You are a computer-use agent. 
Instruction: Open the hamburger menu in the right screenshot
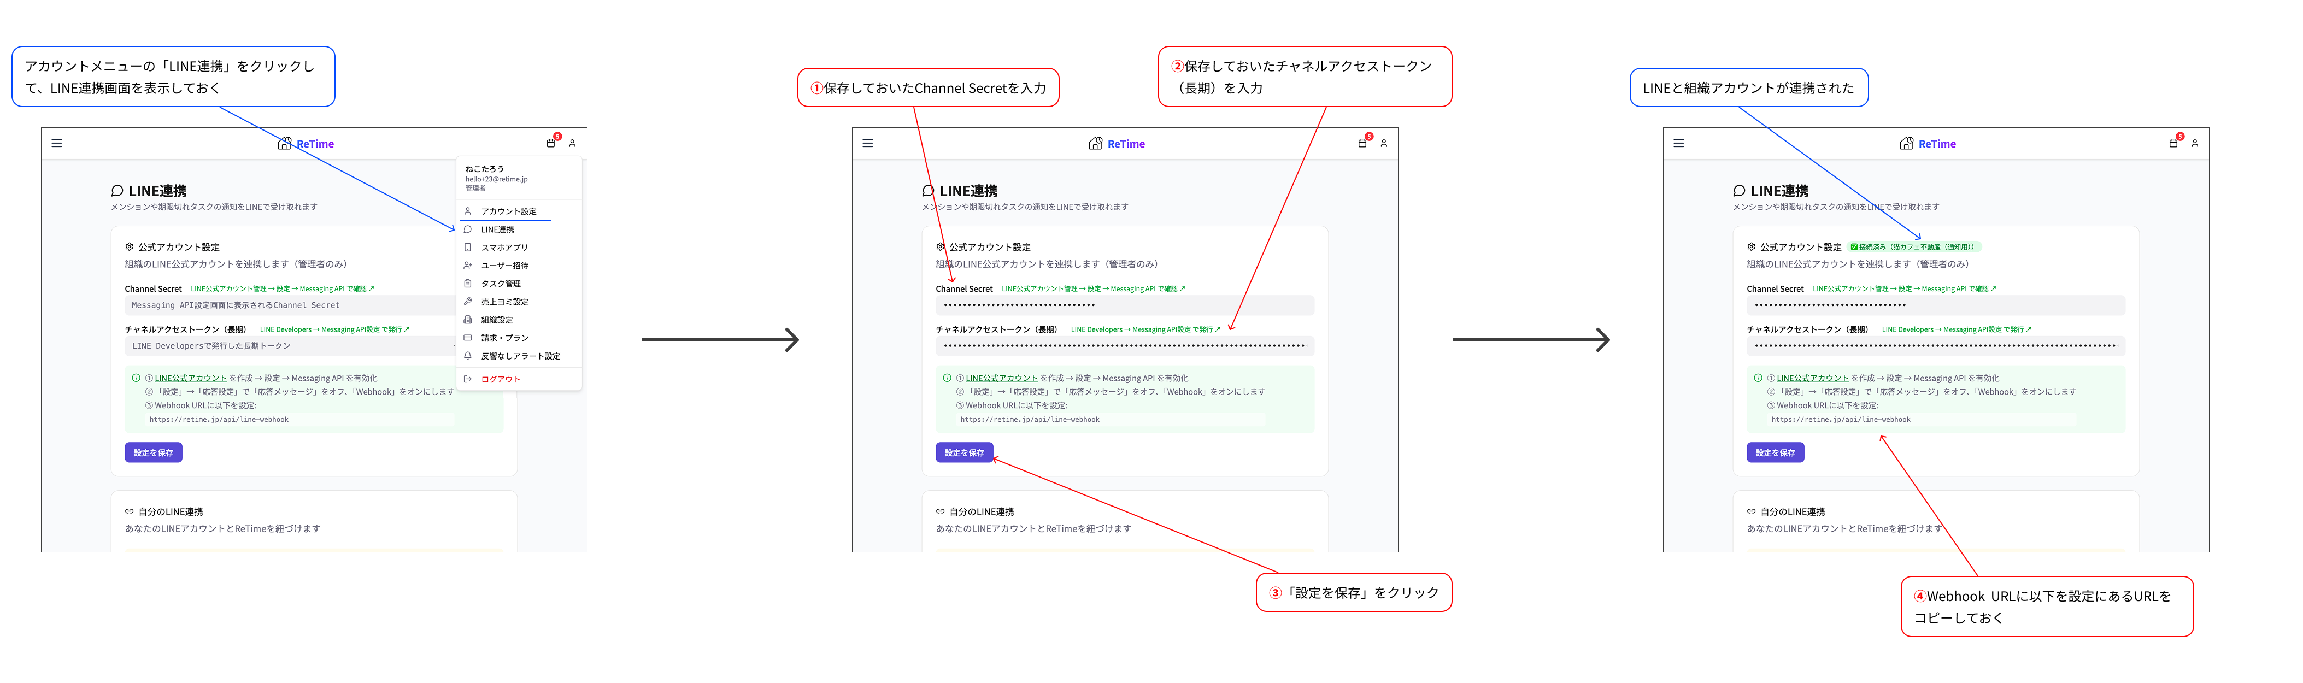pos(1678,143)
